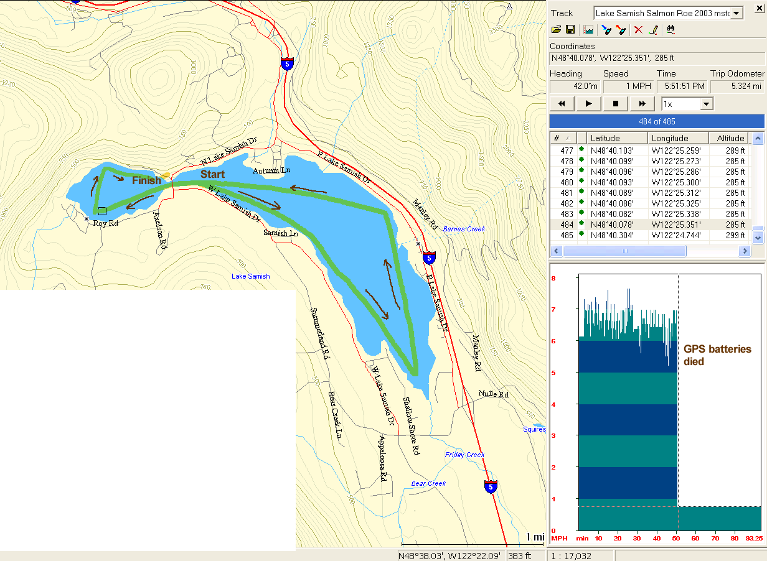Click the pencil edit track icon

tap(653, 29)
